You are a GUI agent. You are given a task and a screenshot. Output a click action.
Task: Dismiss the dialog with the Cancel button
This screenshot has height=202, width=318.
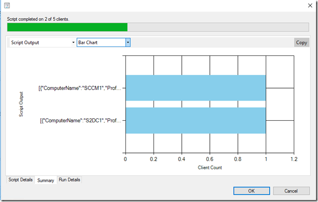[x=291, y=191]
